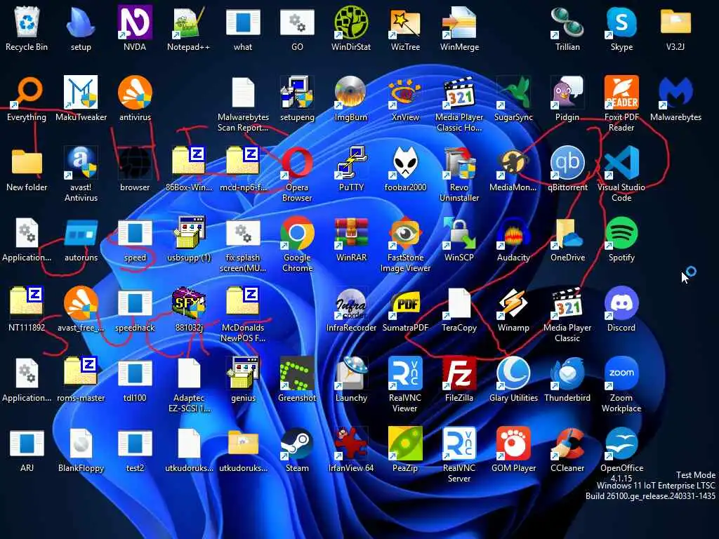Click the WizTree shortcut
719x539 pixels.
tap(405, 22)
